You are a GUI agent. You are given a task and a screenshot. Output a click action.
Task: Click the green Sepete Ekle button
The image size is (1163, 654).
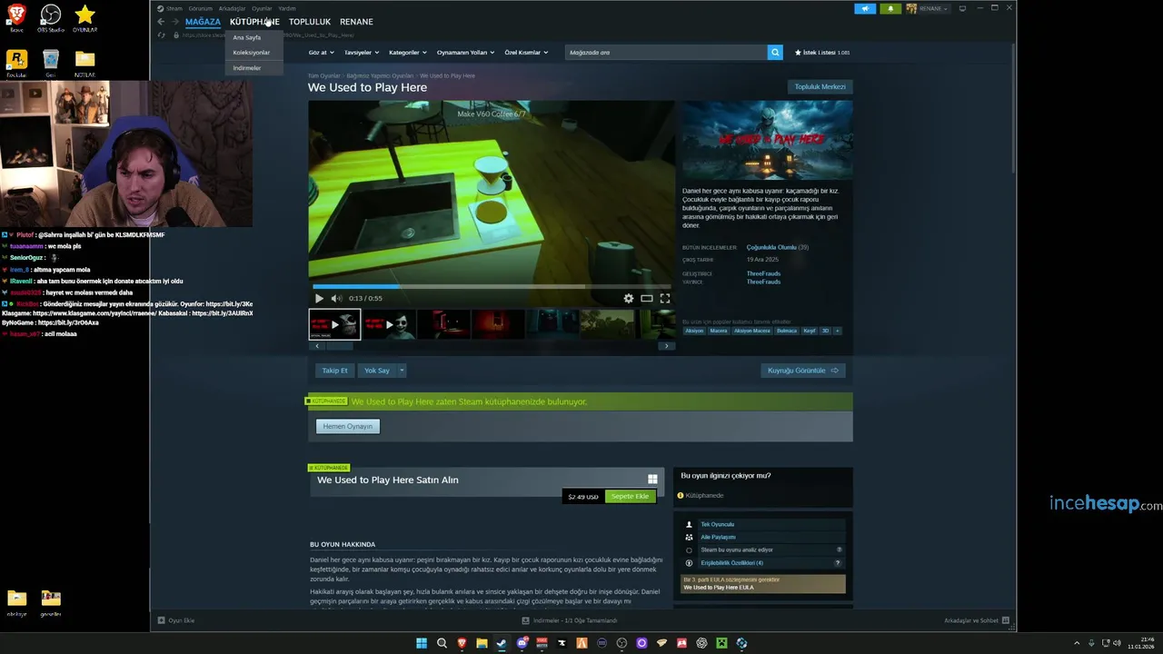630,497
